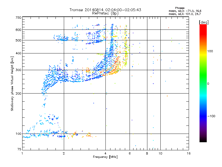The height and width of the screenshot is (167, 222).
Task: Click the '16' frequency axis tick label
Action: pyautogui.click(x=189, y=153)
